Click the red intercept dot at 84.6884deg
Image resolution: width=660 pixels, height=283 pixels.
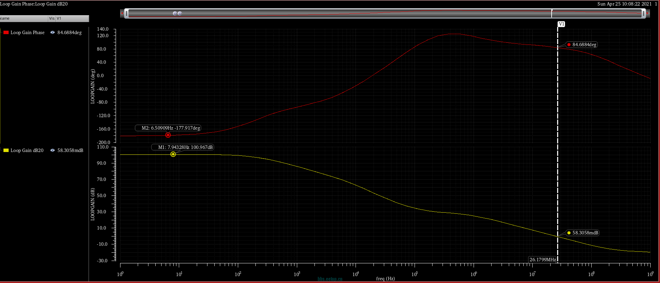pyautogui.click(x=569, y=45)
